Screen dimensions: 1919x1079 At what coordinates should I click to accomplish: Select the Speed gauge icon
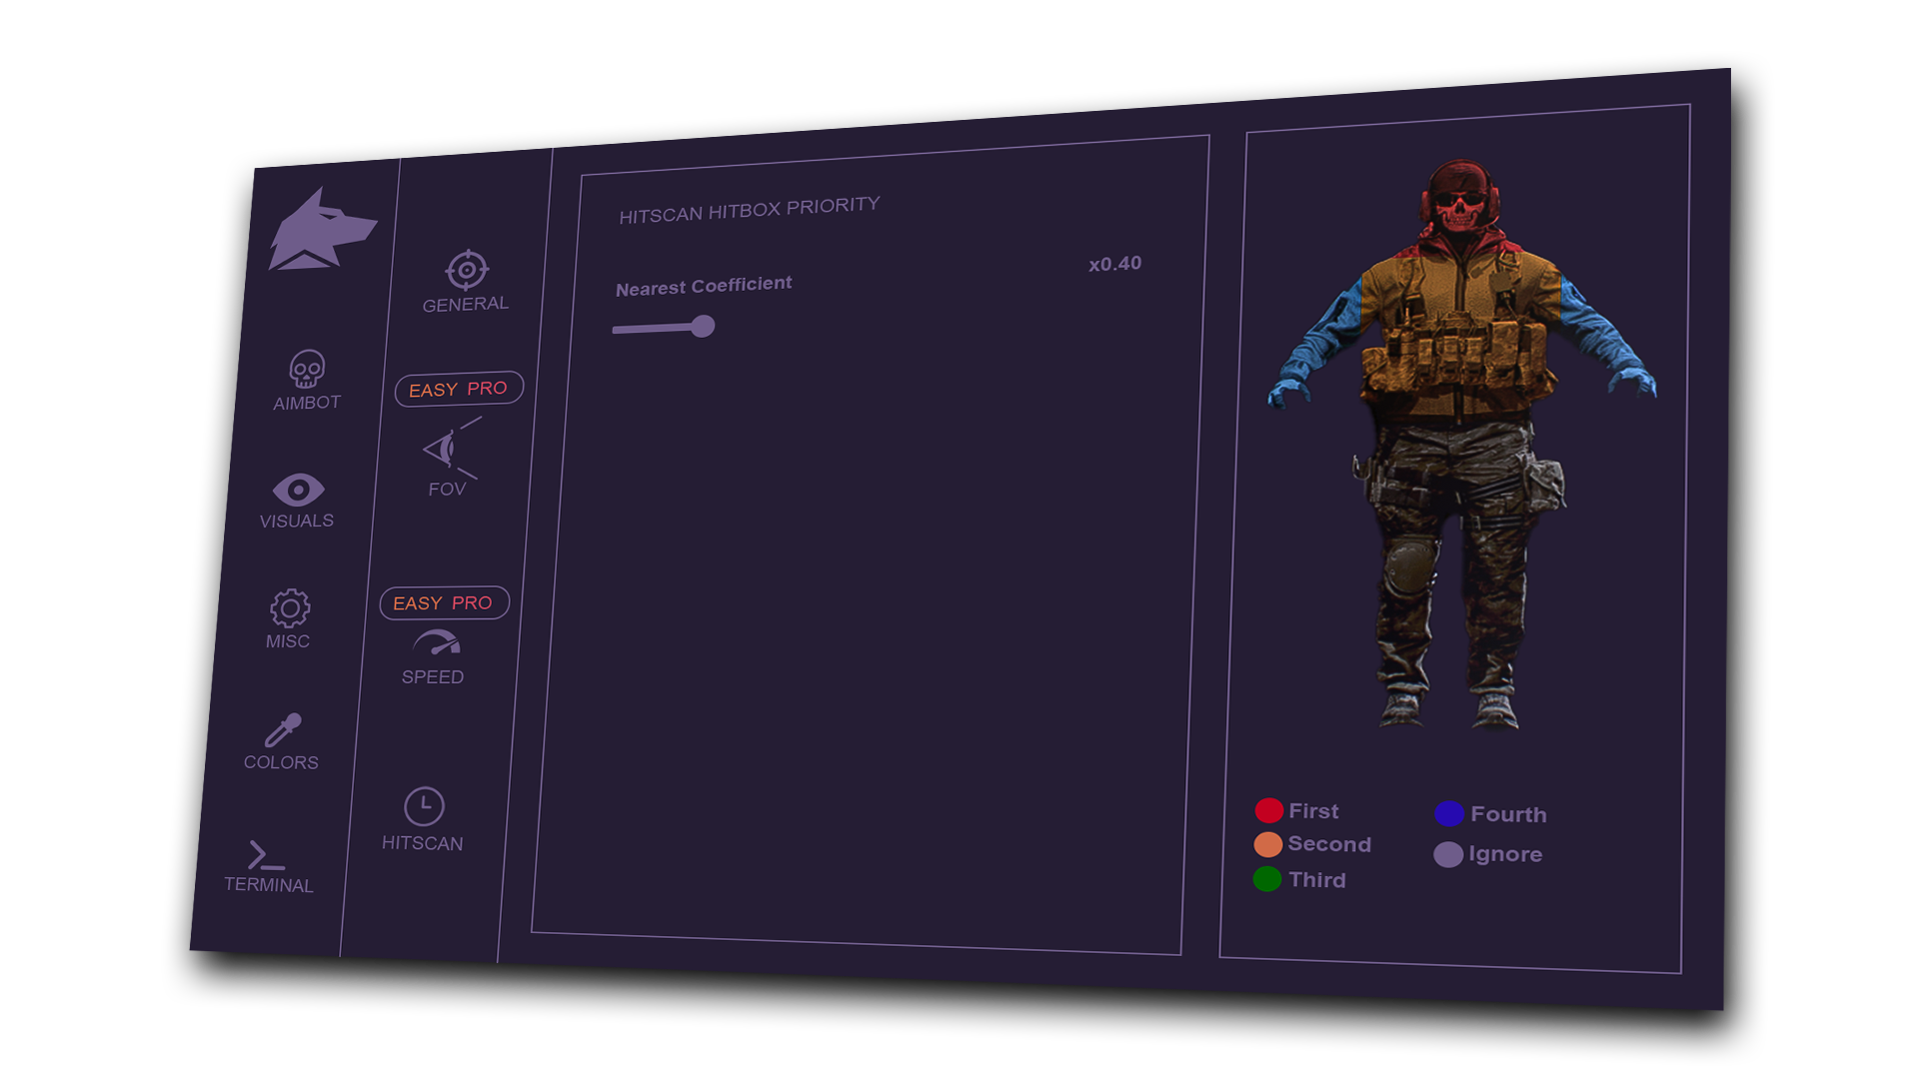pos(437,642)
